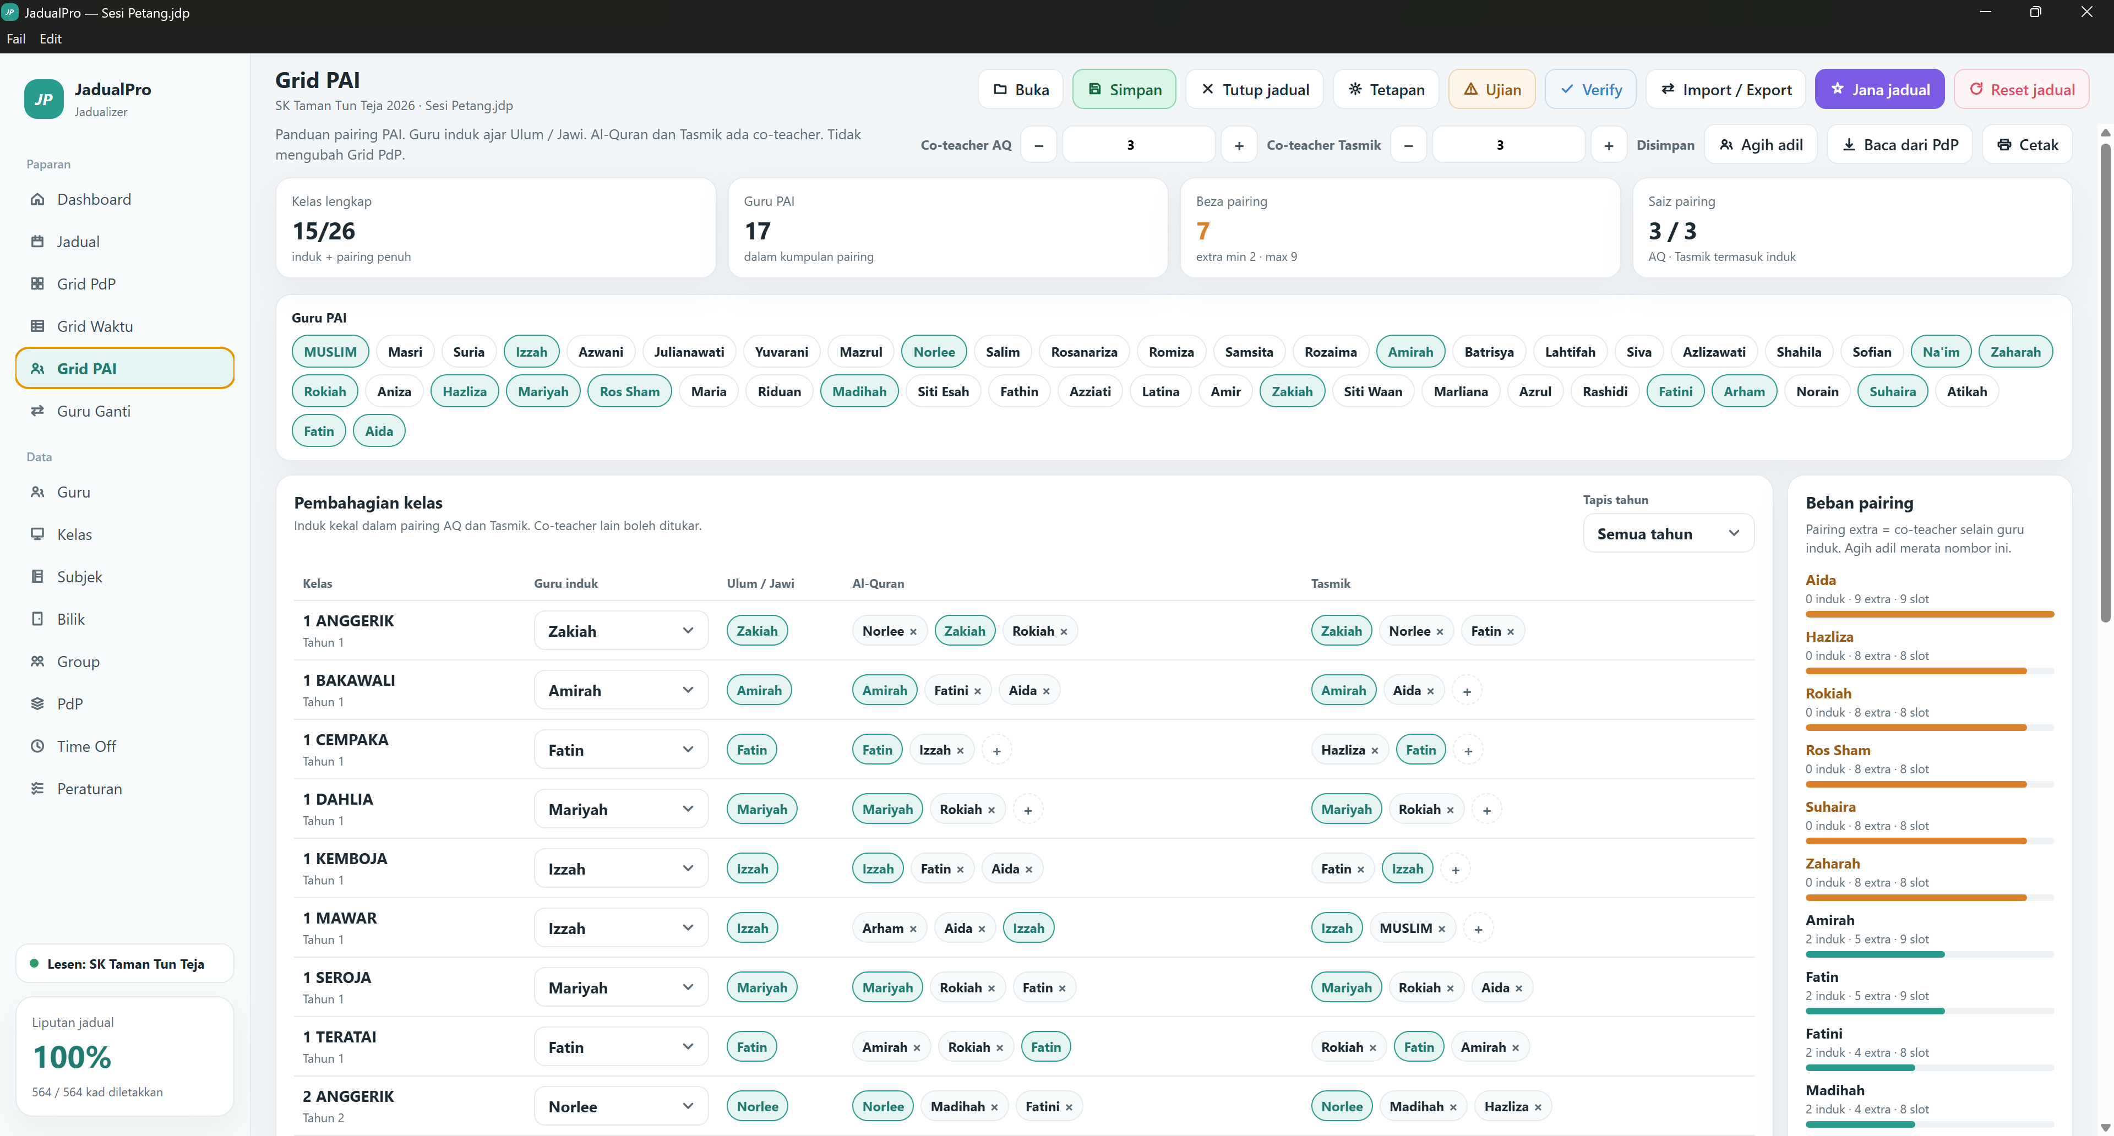The height and width of the screenshot is (1136, 2114).
Task: Remove Fatin from 1 ANGGERIK Tasmik
Action: tap(1510, 631)
